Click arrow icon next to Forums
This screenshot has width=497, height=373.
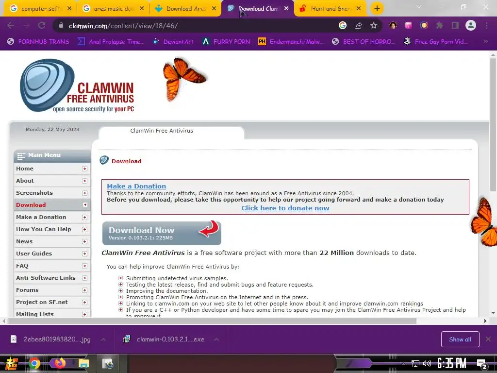click(84, 290)
